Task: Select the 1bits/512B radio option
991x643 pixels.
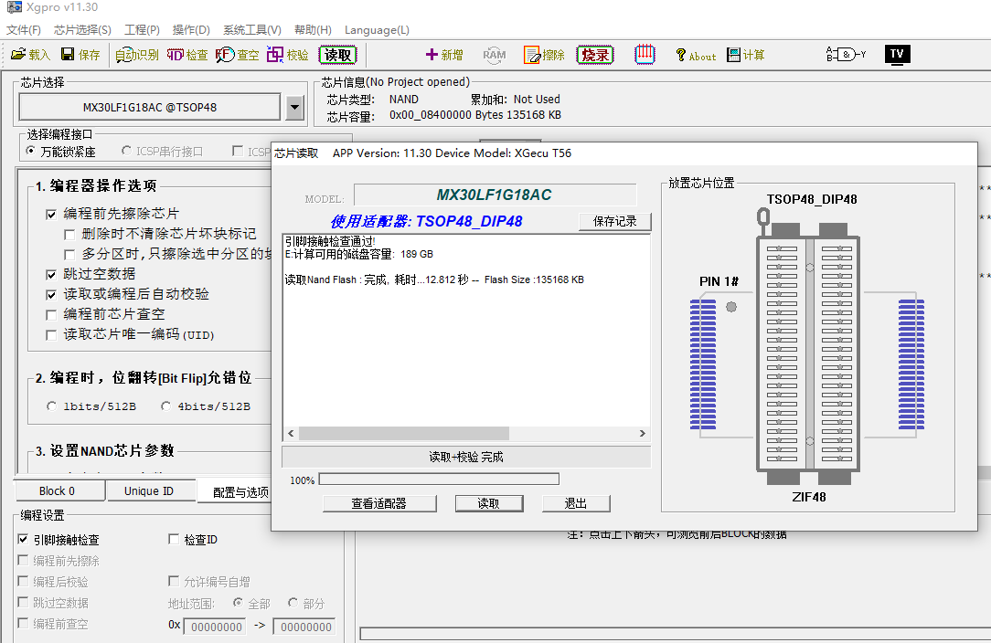Action: (52, 406)
